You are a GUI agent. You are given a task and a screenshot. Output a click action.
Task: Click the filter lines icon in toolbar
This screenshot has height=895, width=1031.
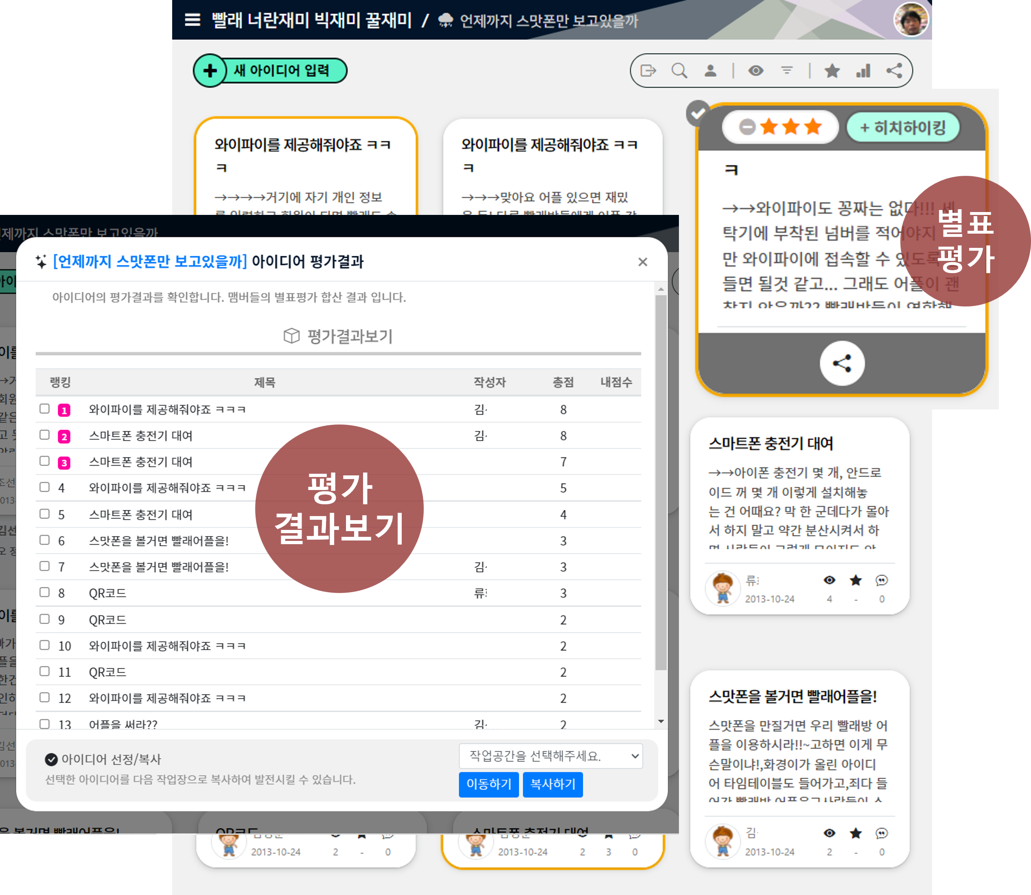coord(787,70)
